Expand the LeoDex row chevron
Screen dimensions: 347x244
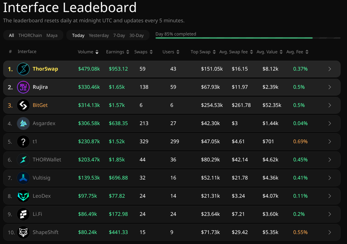click(330, 196)
